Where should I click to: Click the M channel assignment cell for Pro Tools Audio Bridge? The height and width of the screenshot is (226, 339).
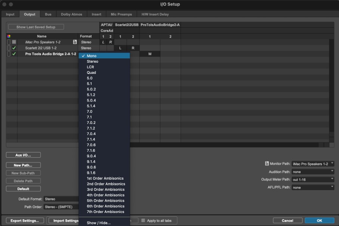tap(150, 54)
